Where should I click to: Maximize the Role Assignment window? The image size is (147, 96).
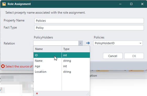131,4
